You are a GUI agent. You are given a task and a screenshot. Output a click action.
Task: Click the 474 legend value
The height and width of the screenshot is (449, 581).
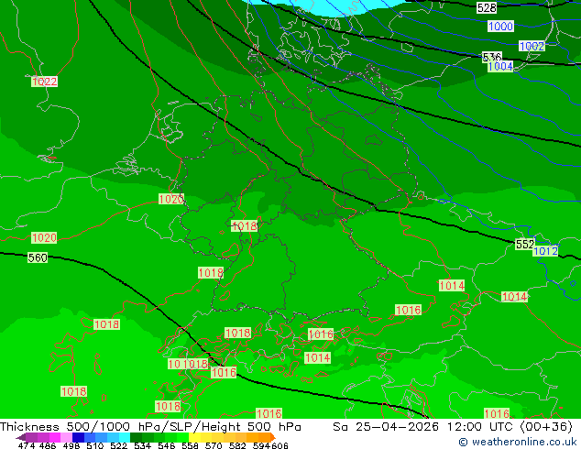(27, 445)
